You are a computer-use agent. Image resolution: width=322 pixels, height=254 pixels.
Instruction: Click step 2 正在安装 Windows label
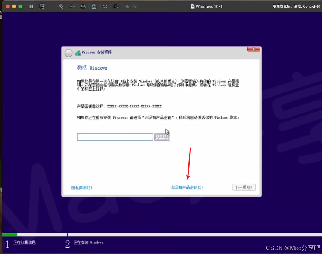click(x=88, y=243)
